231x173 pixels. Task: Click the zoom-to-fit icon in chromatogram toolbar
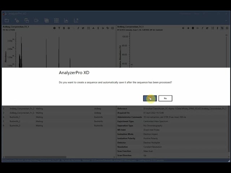pyautogui.click(x=88, y=28)
